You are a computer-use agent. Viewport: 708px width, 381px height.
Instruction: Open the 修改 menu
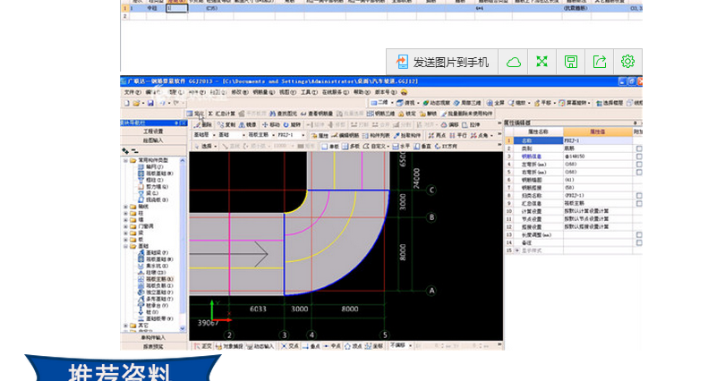point(240,92)
